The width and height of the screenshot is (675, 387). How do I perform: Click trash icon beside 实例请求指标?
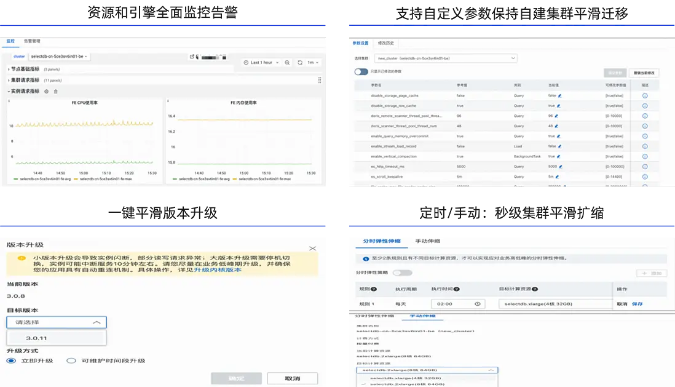(55, 91)
